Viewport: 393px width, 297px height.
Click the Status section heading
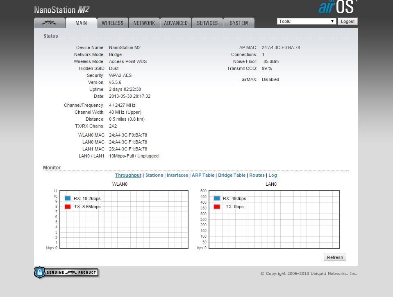pyautogui.click(x=51, y=36)
